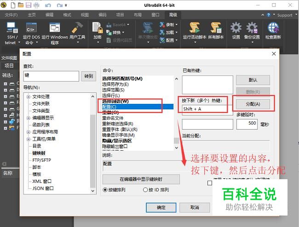Click the 分配(A) button
The height and width of the screenshot is (227, 299).
coord(253,104)
